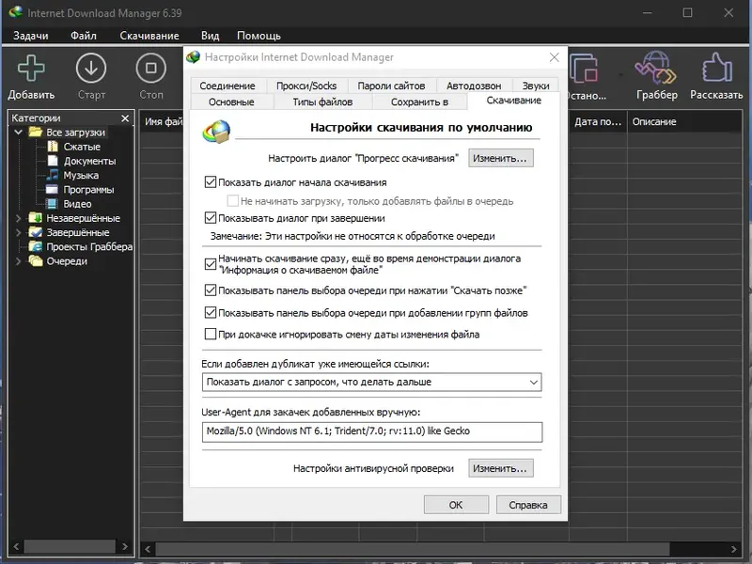This screenshot has width=752, height=564.
Task: Click the Незавершённые folder icon
Action: 36,218
